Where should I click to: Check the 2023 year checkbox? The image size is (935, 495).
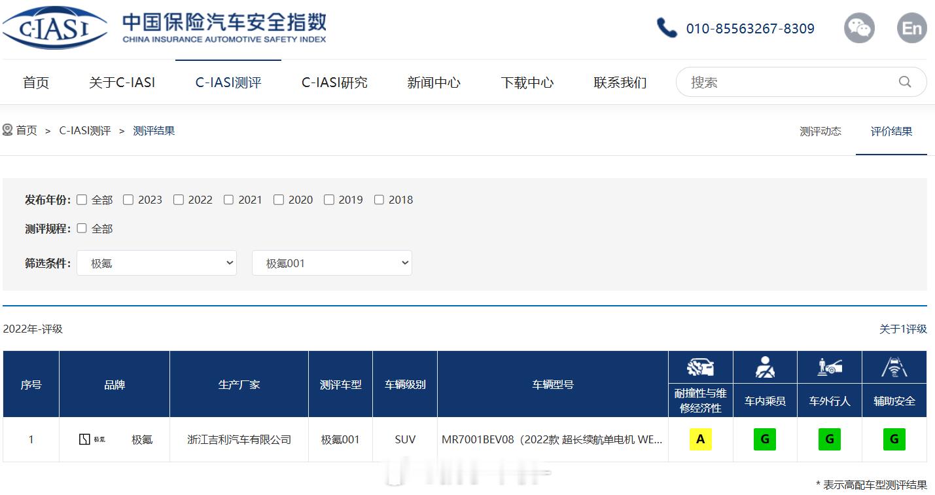128,200
